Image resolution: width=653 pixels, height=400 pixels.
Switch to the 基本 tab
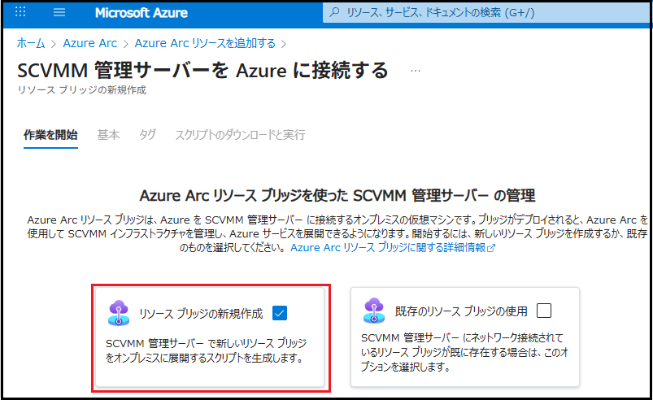[x=108, y=135]
